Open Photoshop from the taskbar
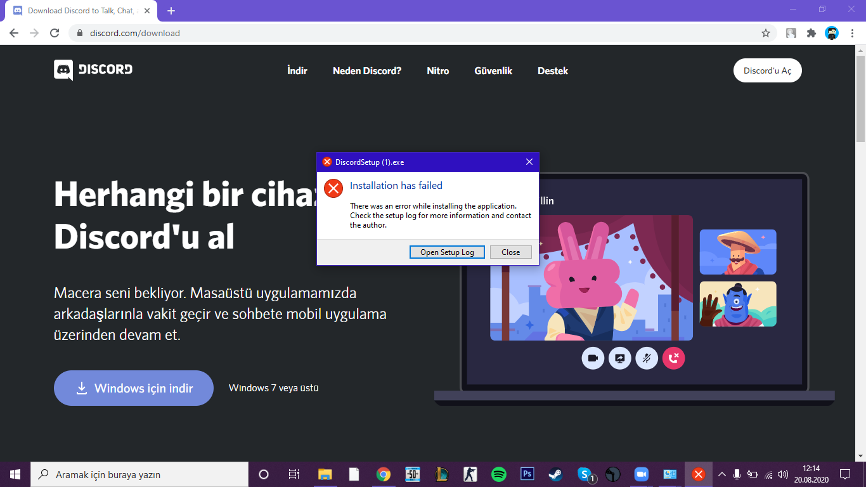This screenshot has width=866, height=487. pos(527,474)
